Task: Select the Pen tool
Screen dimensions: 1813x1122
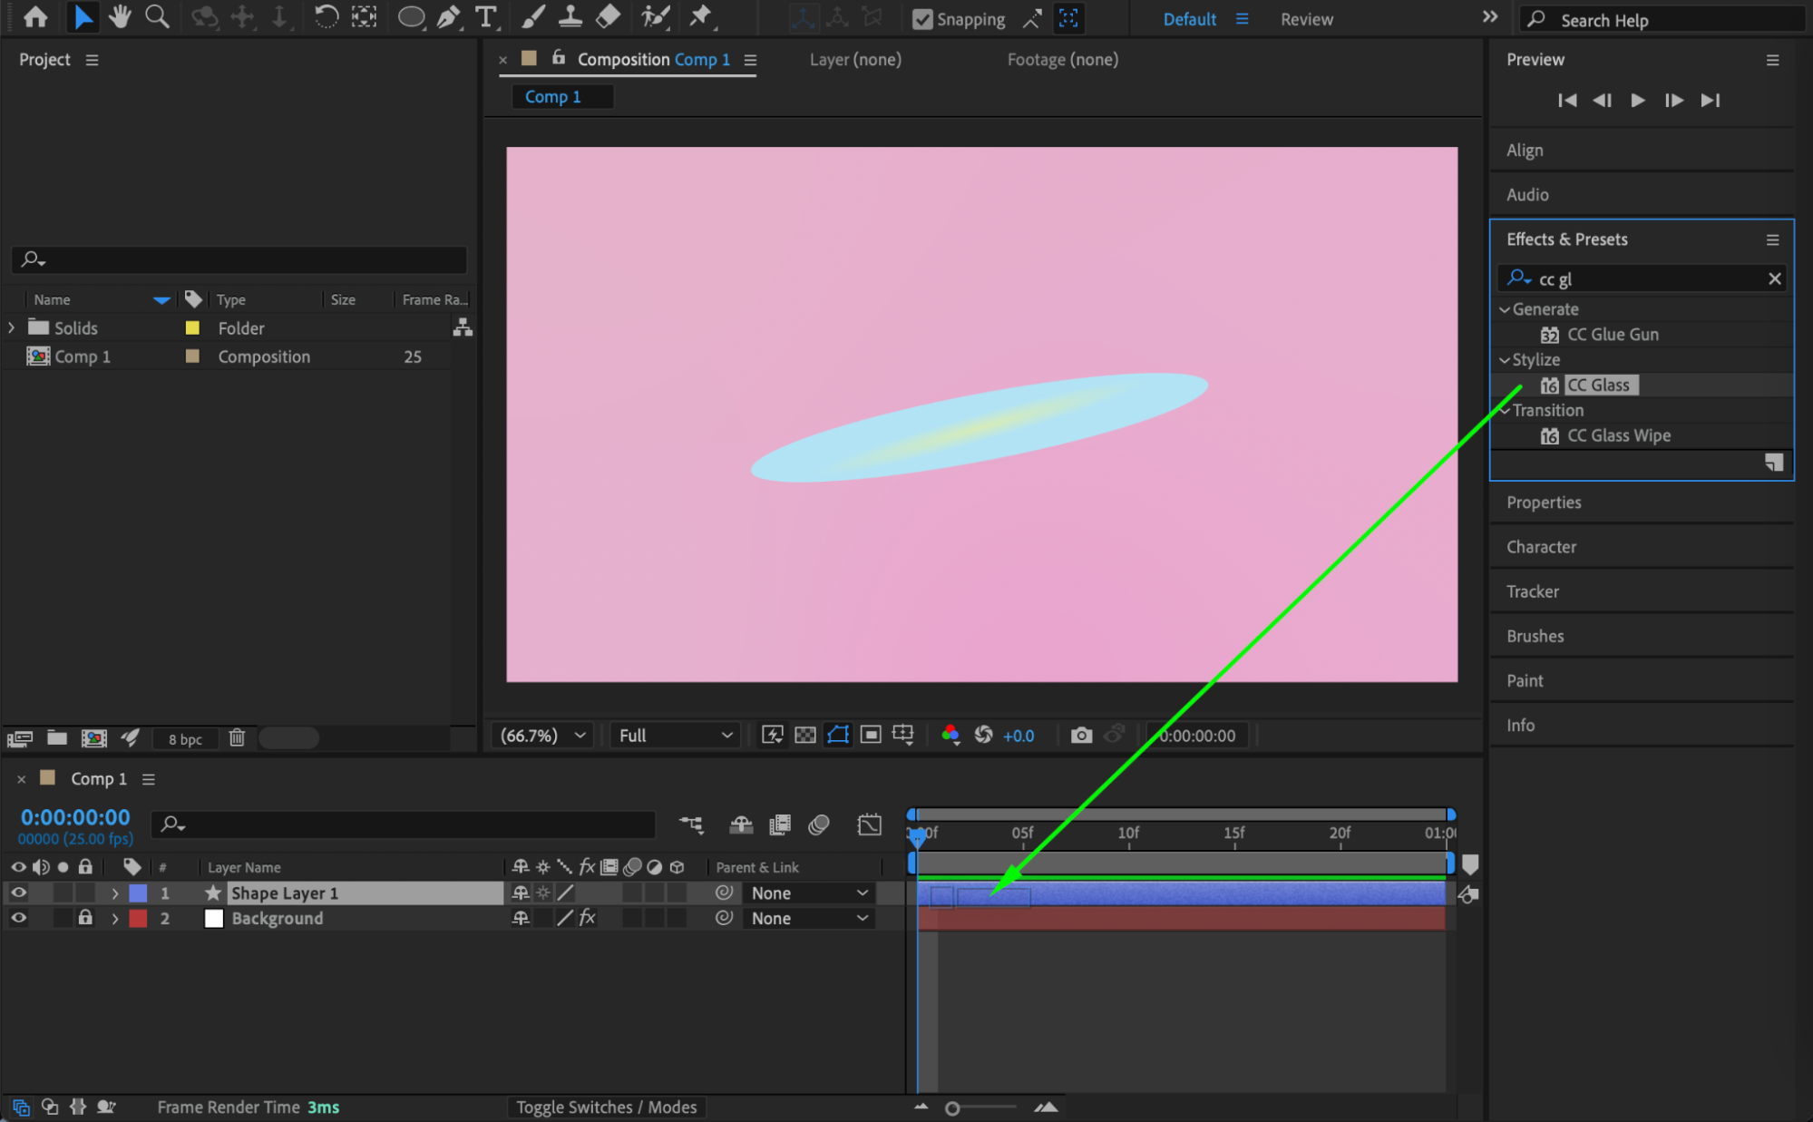Action: tap(448, 17)
